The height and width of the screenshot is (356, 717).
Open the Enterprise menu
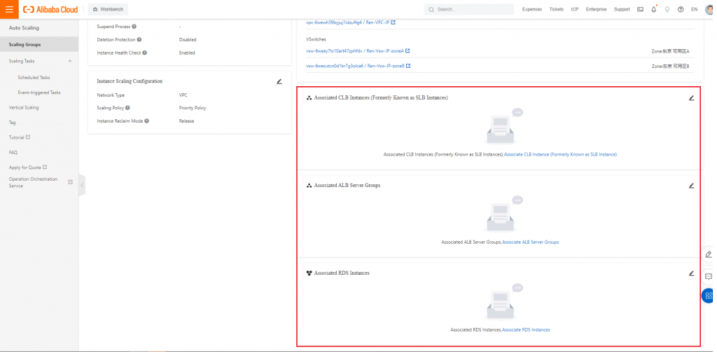pyautogui.click(x=597, y=9)
